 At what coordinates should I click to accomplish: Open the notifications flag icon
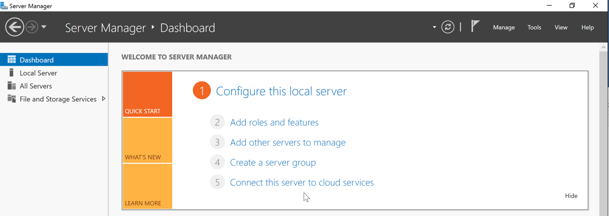tap(475, 26)
